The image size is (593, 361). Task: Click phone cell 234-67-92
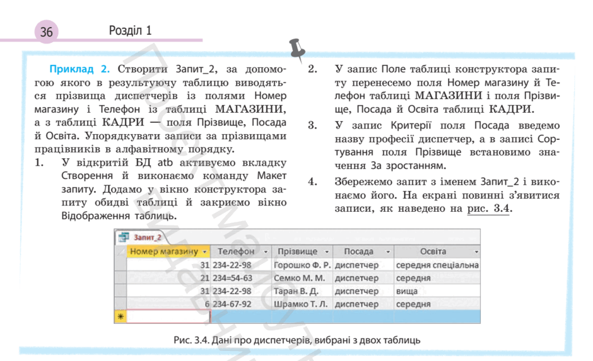[x=241, y=304]
